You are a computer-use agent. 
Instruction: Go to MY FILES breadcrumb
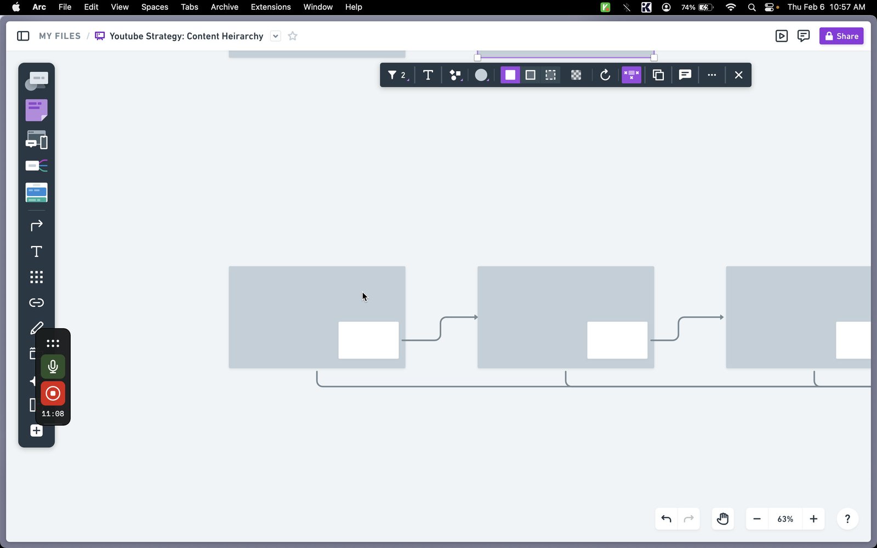(60, 36)
